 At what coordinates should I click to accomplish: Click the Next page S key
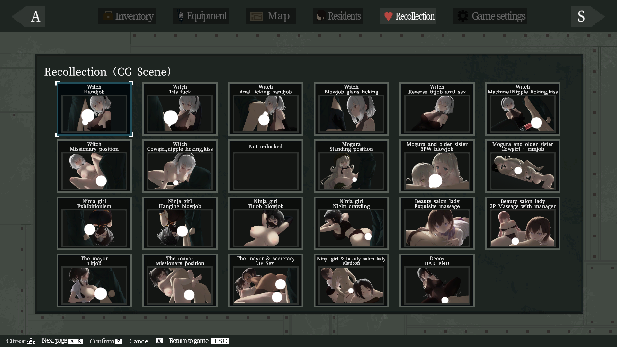[x=79, y=341]
